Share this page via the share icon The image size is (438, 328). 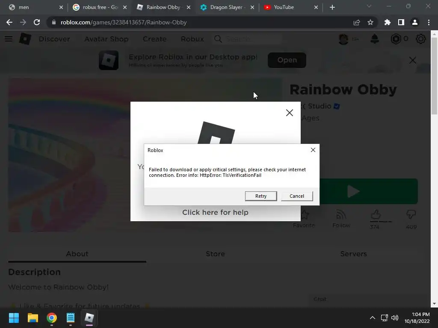coord(356,22)
